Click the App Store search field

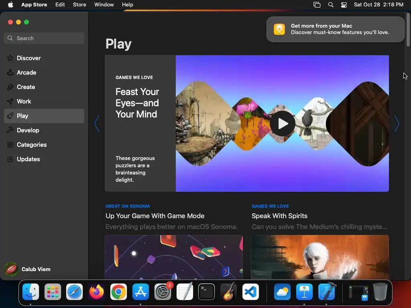point(44,38)
